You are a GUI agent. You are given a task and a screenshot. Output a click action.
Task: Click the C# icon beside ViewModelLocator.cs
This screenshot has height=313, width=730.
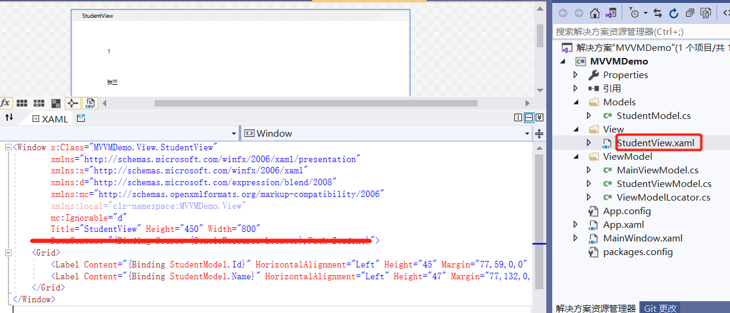point(607,198)
